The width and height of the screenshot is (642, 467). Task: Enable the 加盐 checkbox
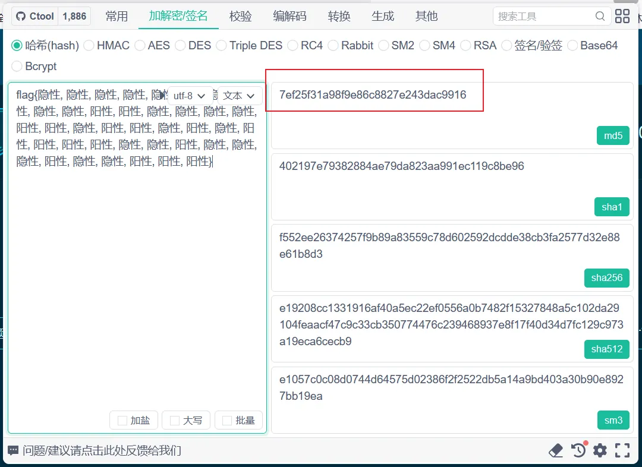(122, 421)
